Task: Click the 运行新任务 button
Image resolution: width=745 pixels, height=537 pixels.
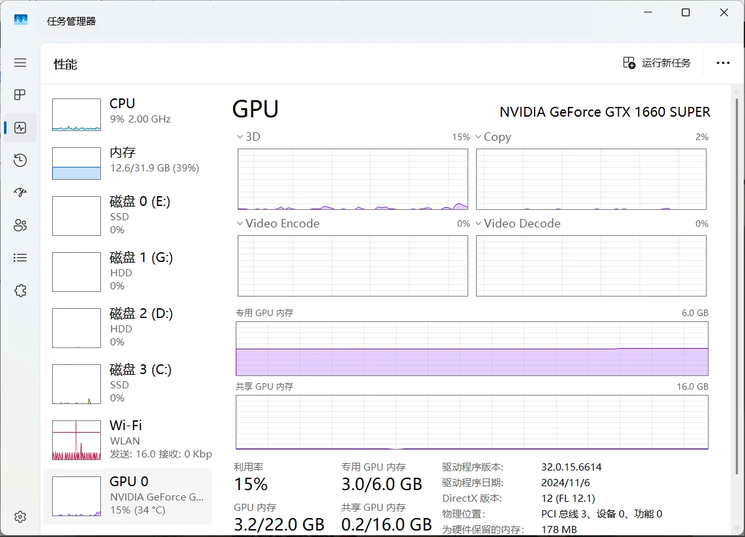Action: pos(656,63)
